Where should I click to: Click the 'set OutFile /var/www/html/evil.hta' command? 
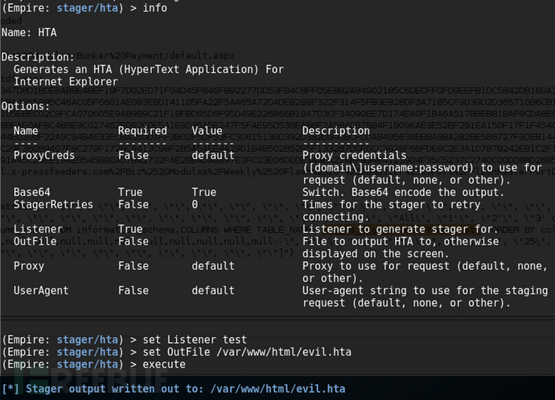click(x=247, y=352)
